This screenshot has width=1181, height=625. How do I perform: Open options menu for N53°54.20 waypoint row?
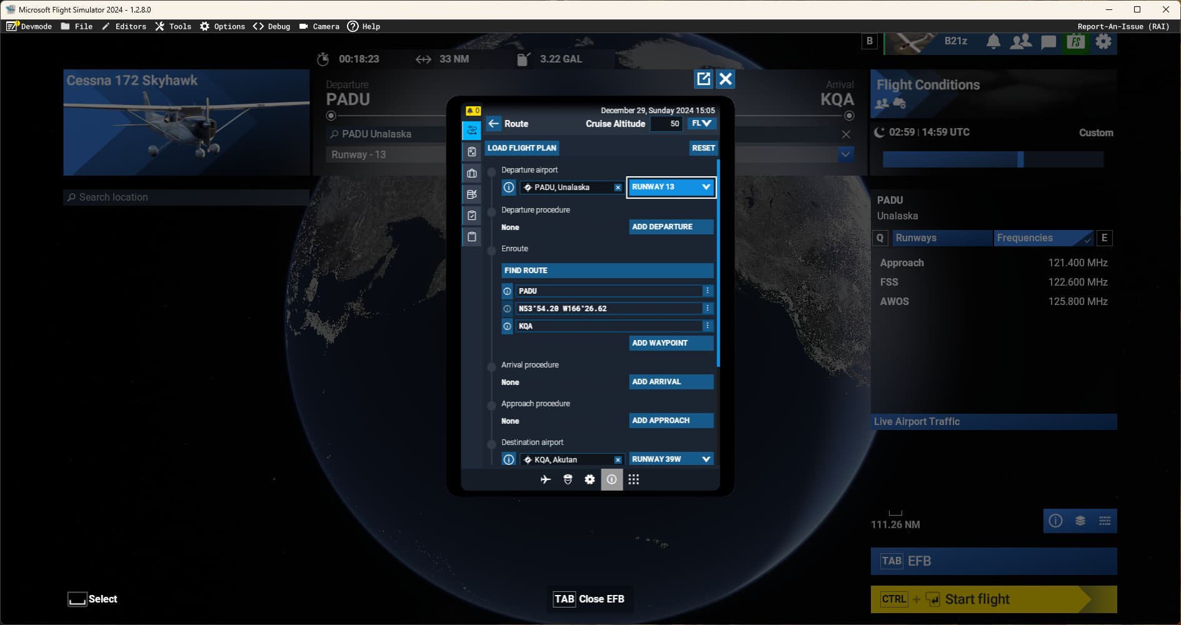708,309
